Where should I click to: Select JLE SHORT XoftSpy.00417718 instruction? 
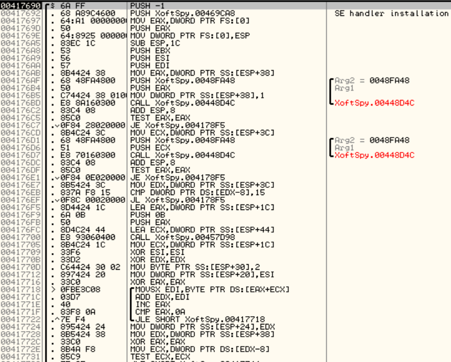(x=200, y=319)
